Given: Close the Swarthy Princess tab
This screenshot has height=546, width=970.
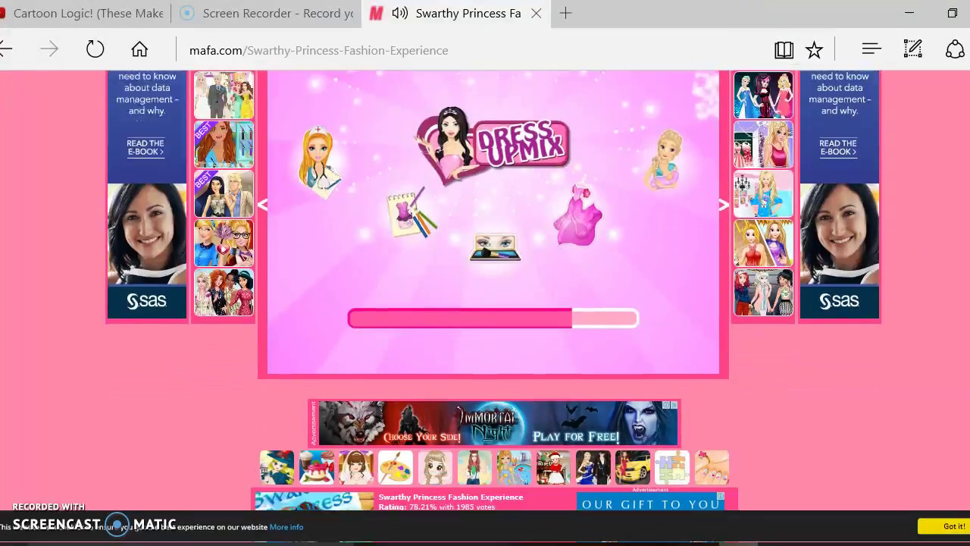Looking at the screenshot, I should click(x=537, y=14).
